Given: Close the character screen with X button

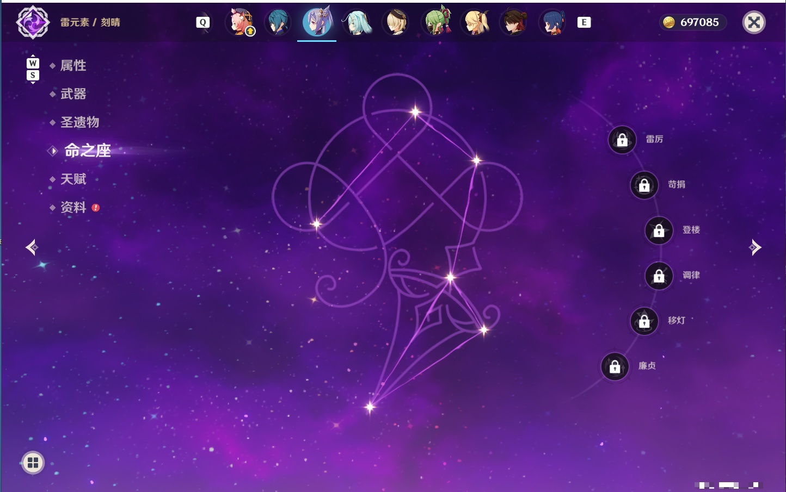Looking at the screenshot, I should pos(754,22).
